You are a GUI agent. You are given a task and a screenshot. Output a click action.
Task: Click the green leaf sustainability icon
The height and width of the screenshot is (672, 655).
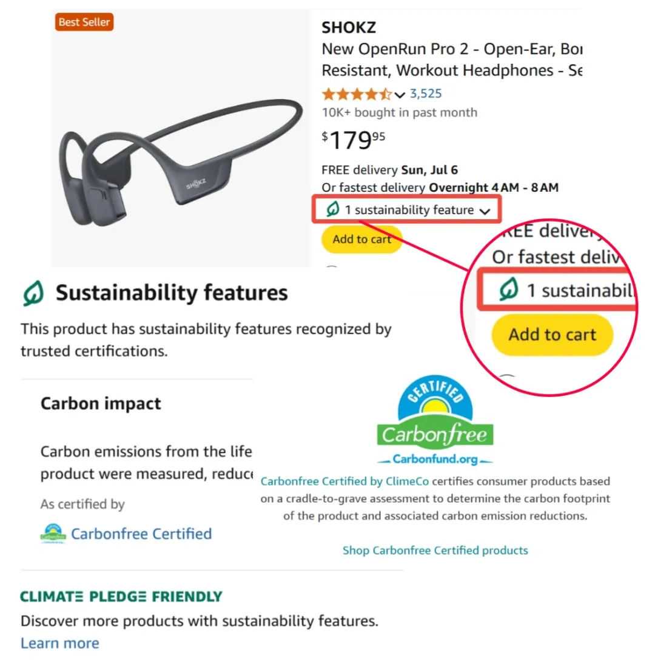(x=332, y=209)
